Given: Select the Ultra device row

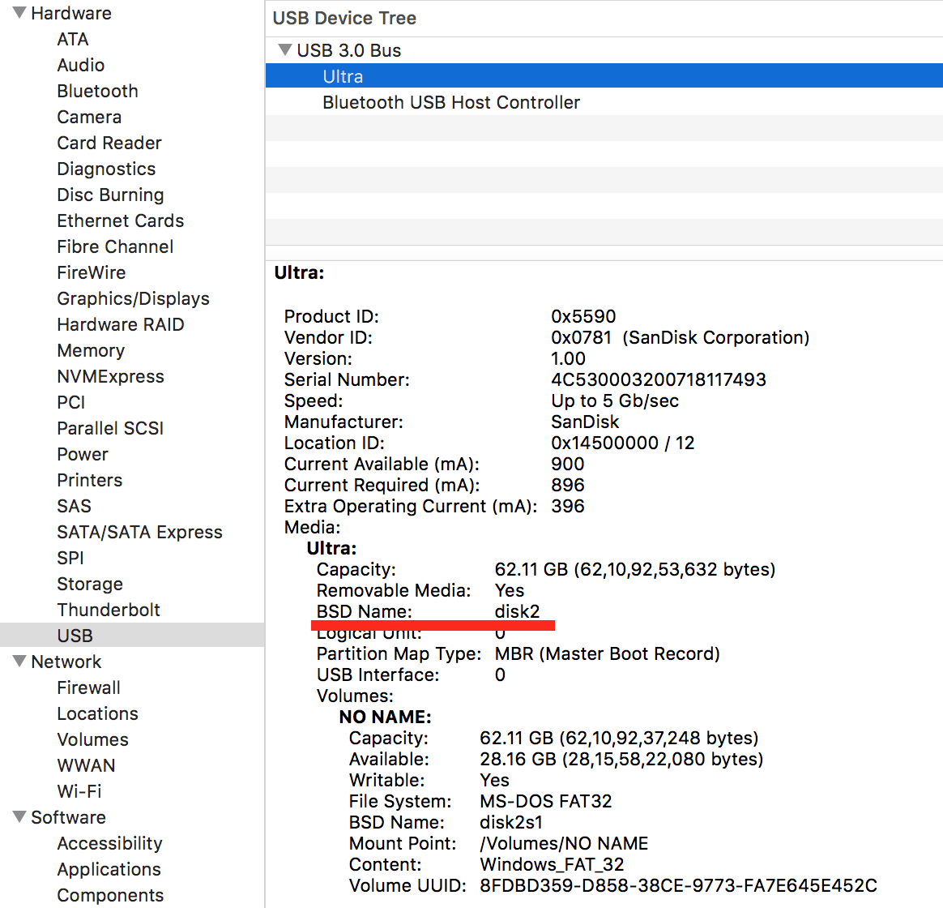Looking at the screenshot, I should coord(604,76).
